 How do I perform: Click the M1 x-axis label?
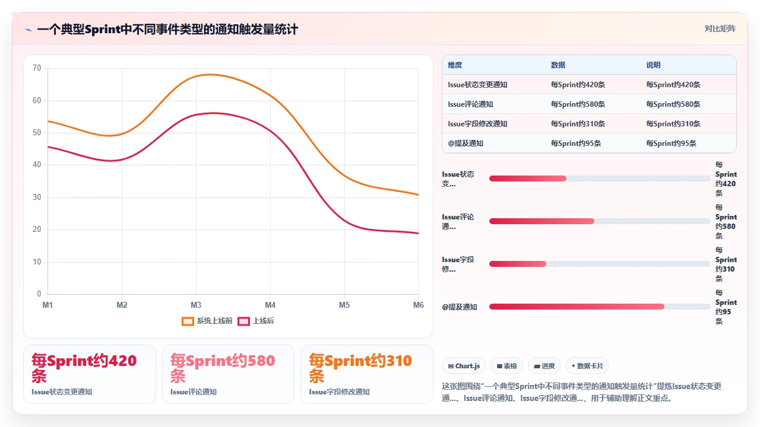click(47, 305)
